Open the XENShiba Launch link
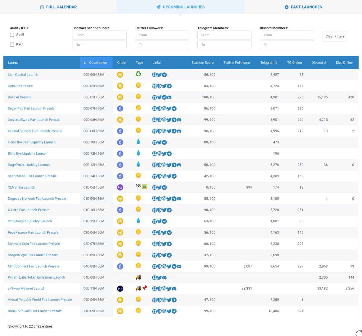This screenshot has height=336, width=362. [21, 187]
